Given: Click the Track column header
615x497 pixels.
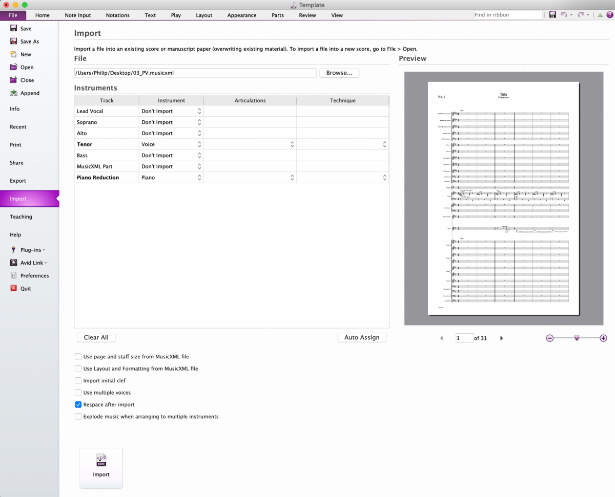Looking at the screenshot, I should pyautogui.click(x=107, y=100).
